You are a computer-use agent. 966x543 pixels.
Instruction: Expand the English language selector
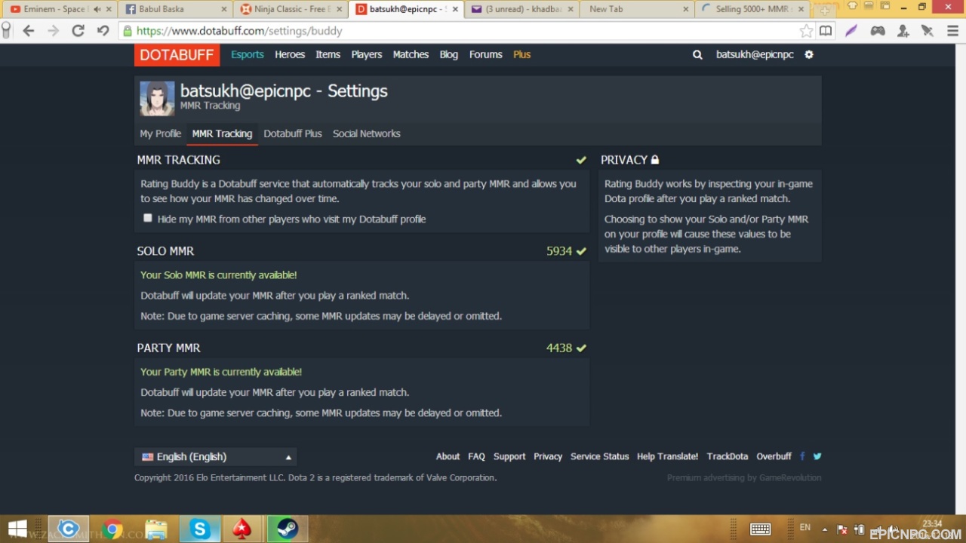pos(216,456)
